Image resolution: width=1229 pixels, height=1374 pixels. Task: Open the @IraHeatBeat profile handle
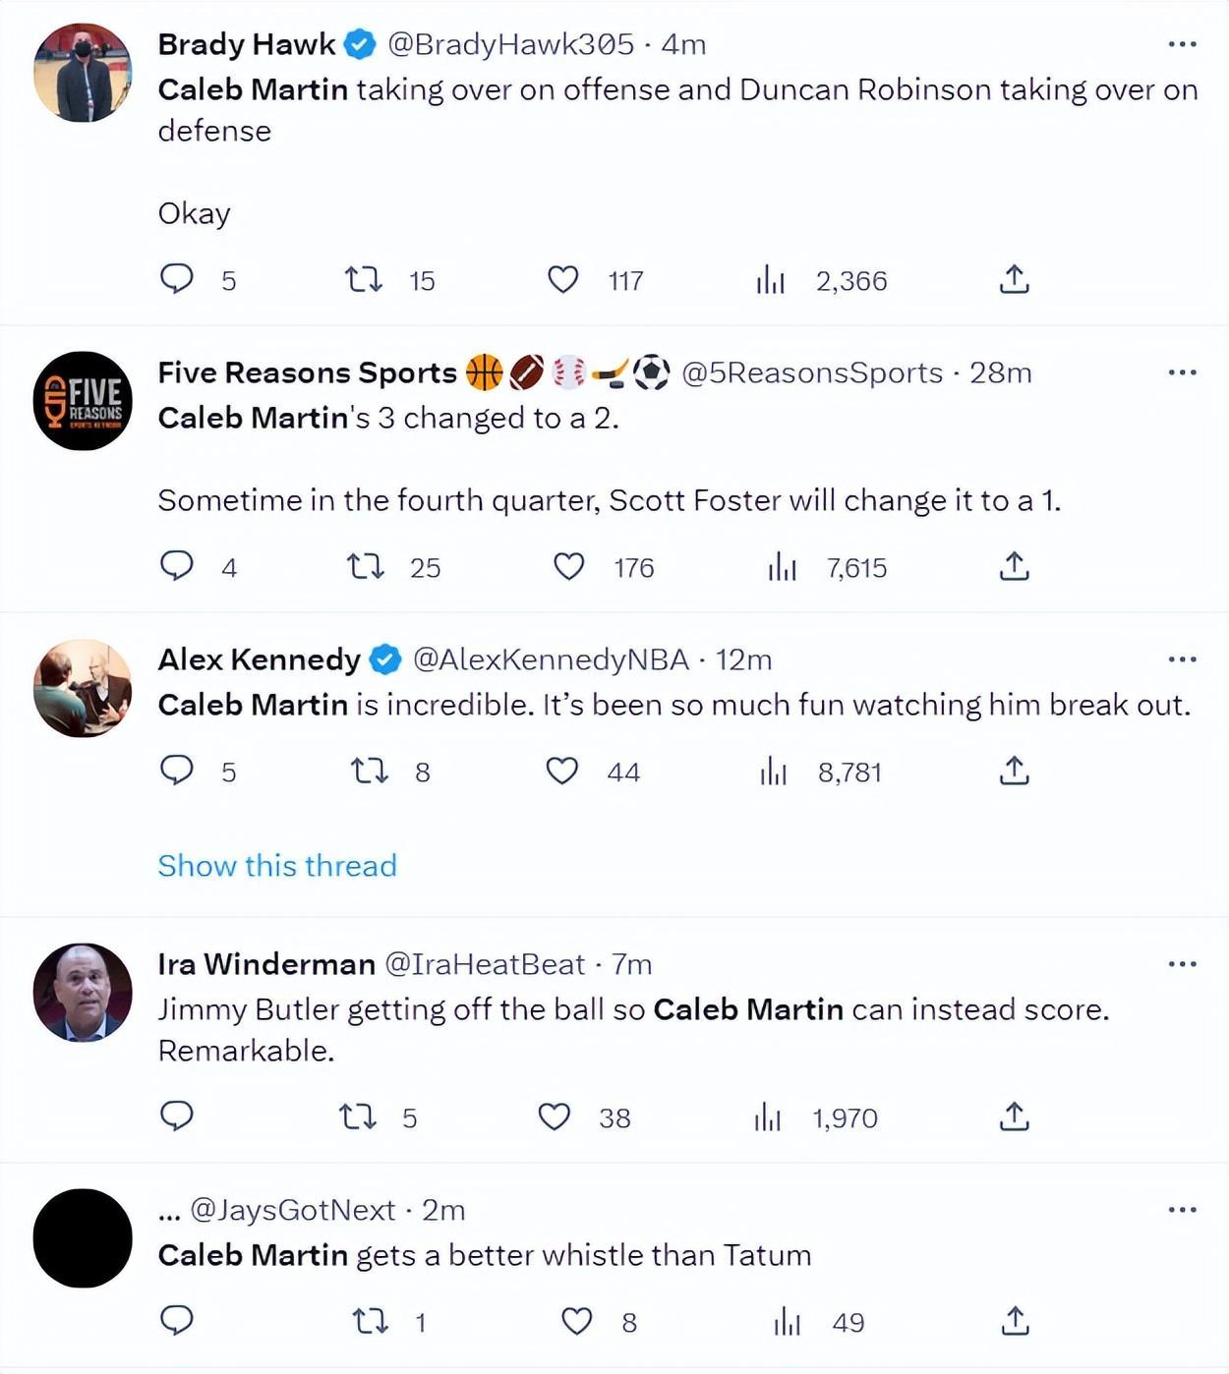click(x=485, y=964)
